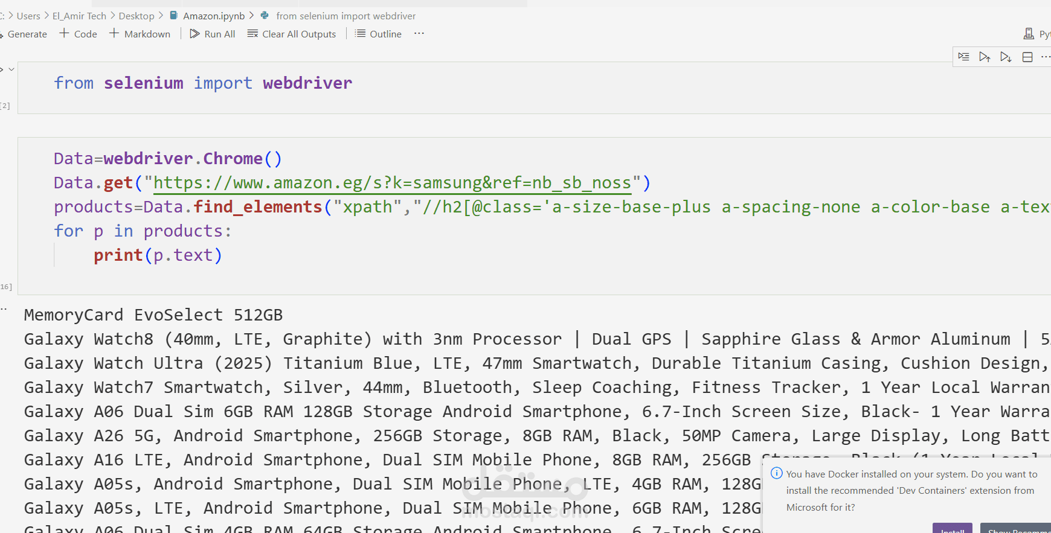Open the El_Amir Tech breadcrumb

(x=79, y=16)
